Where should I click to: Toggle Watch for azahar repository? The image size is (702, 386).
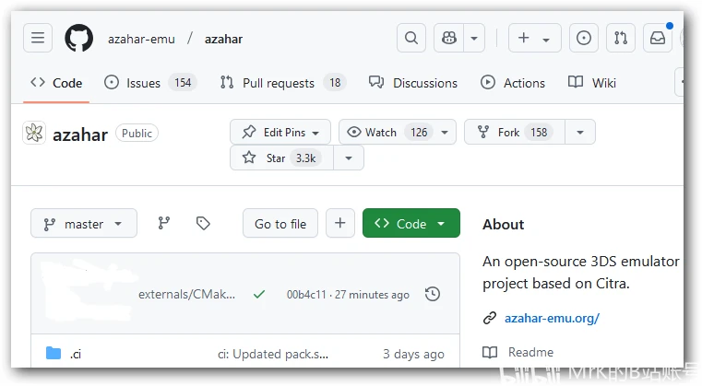(x=387, y=132)
